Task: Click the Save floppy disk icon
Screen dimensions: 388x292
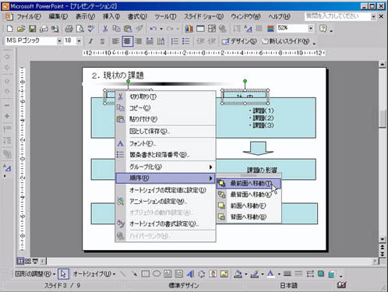Action: click(x=33, y=28)
